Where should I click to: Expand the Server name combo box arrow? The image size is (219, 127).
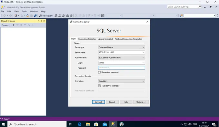(143, 53)
